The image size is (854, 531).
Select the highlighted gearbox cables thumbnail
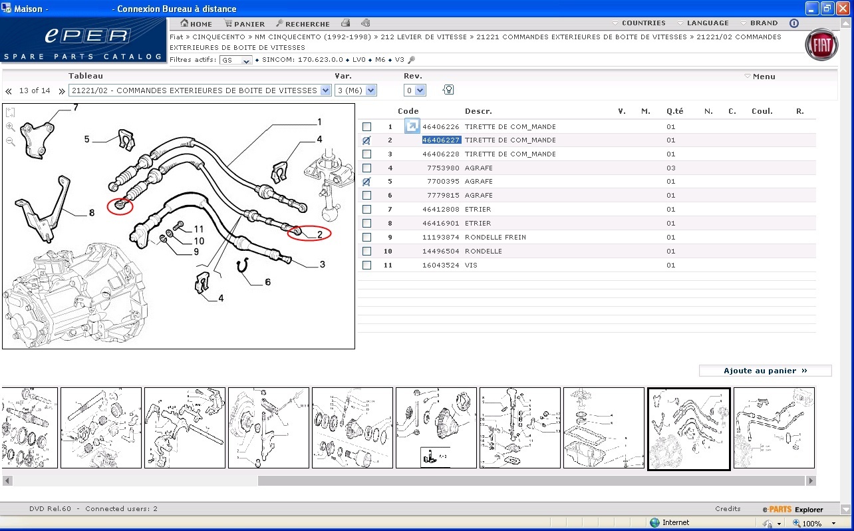click(688, 429)
